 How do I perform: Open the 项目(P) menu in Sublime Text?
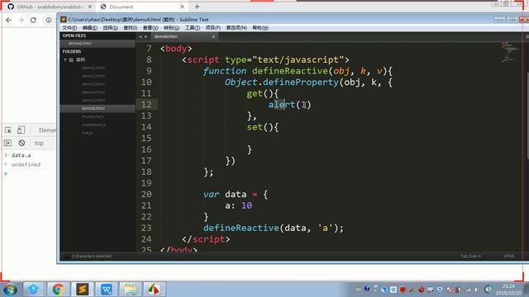click(213, 27)
